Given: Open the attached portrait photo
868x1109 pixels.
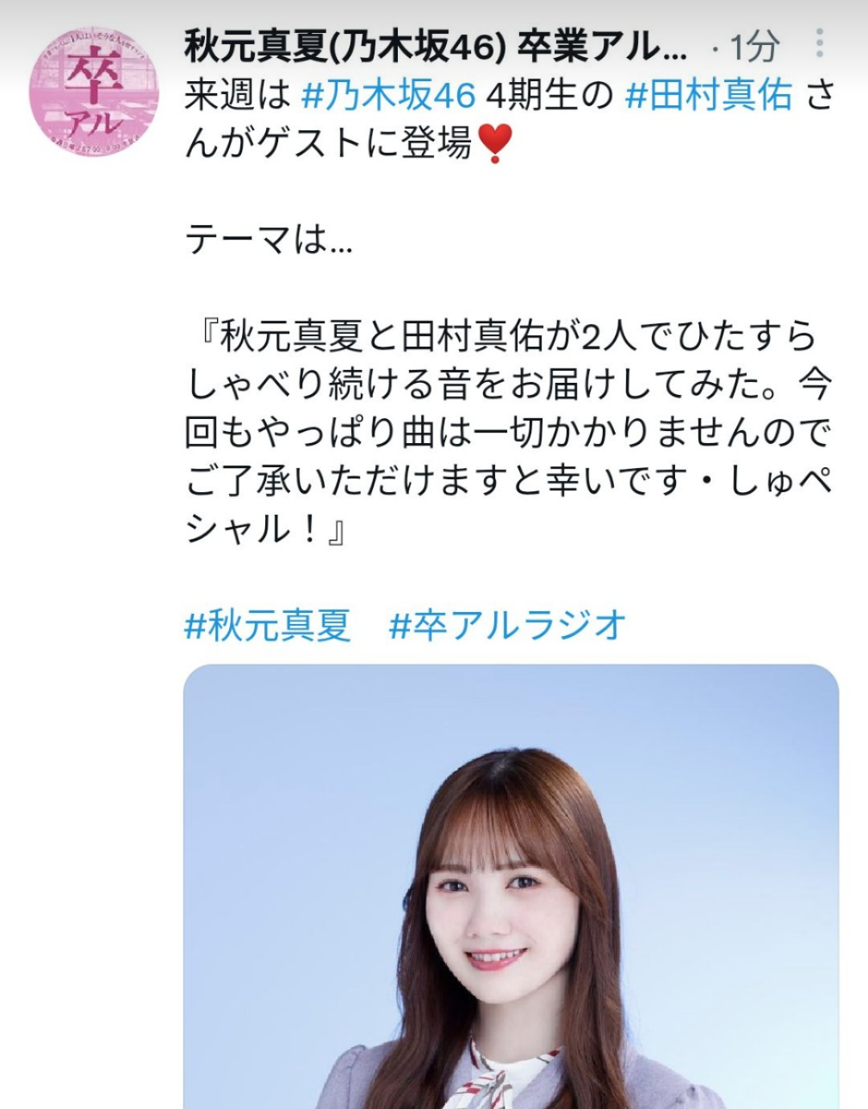Looking at the screenshot, I should (x=511, y=886).
